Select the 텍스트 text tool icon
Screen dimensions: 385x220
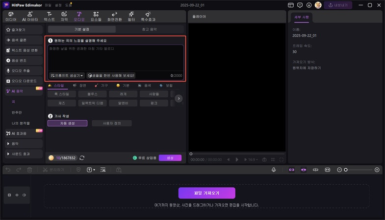coord(50,17)
